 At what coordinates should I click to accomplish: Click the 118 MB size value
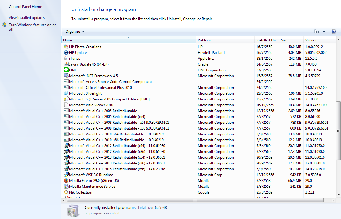pos(295,64)
